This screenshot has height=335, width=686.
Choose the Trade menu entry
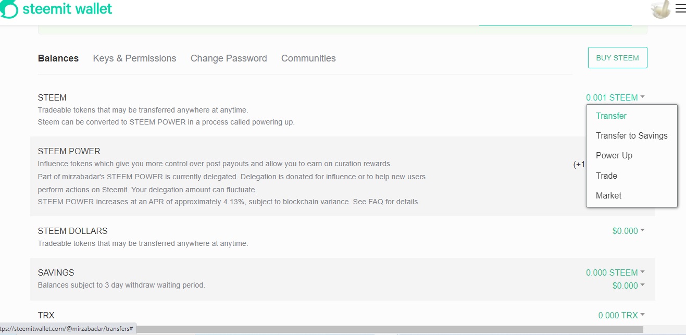coord(606,176)
